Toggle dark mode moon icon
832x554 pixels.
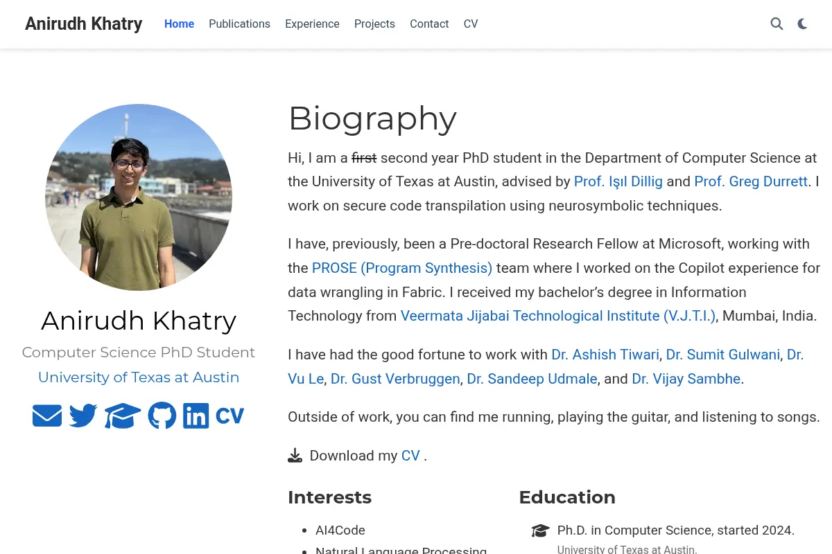coord(802,24)
